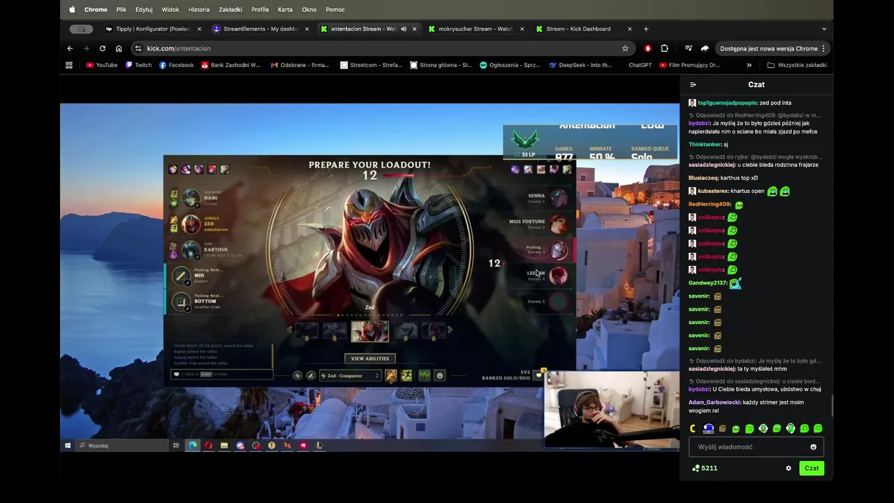This screenshot has height=503, width=894.
Task: Switch to Tipply Konfigurator tab
Action: pos(153,29)
